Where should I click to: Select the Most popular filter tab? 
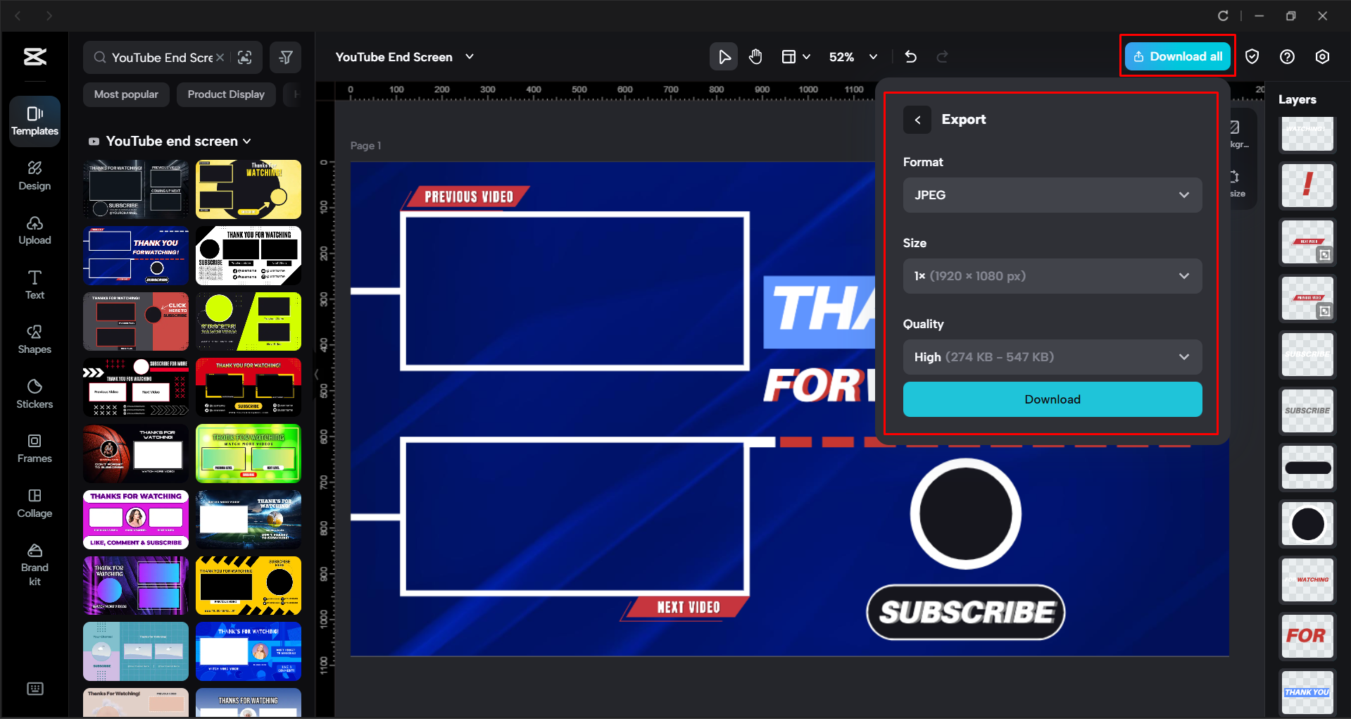point(126,94)
